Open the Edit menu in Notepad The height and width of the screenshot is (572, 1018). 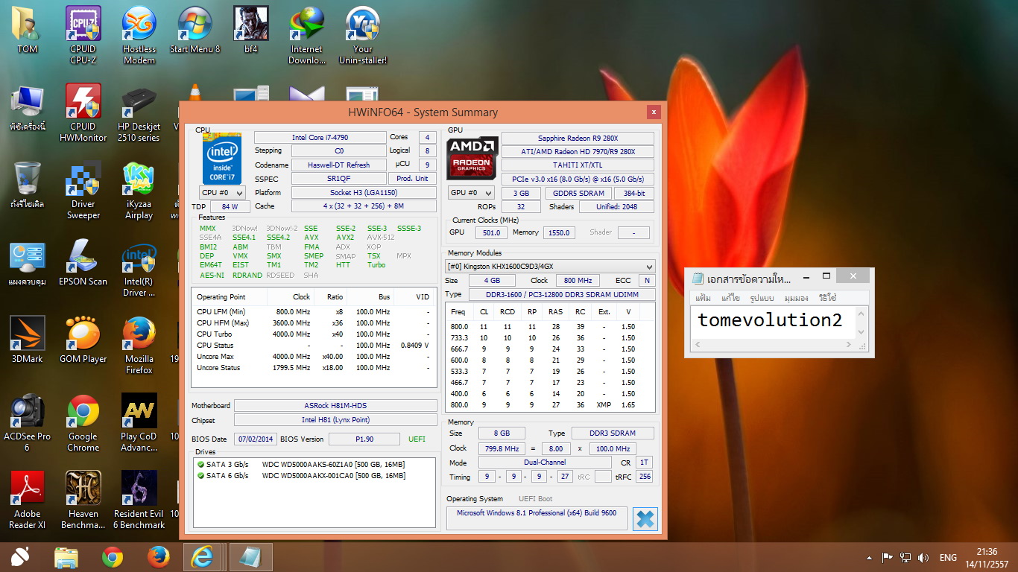coord(730,298)
